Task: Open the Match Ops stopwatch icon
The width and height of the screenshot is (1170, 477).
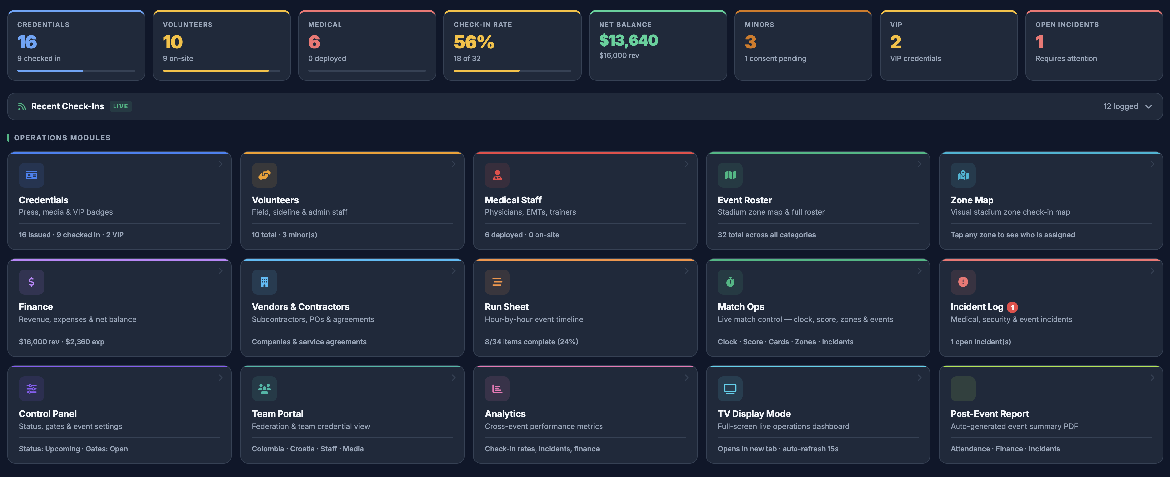Action: pyautogui.click(x=730, y=282)
